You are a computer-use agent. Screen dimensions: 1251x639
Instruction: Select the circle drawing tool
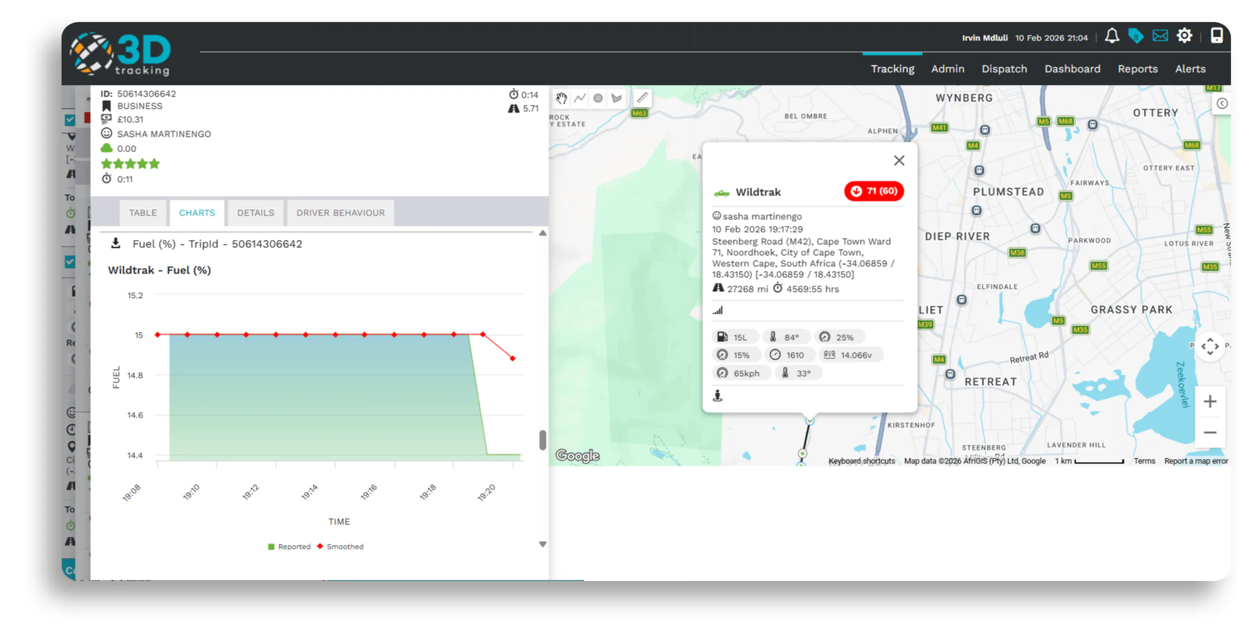[598, 98]
